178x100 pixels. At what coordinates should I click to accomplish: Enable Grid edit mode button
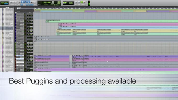6,4
